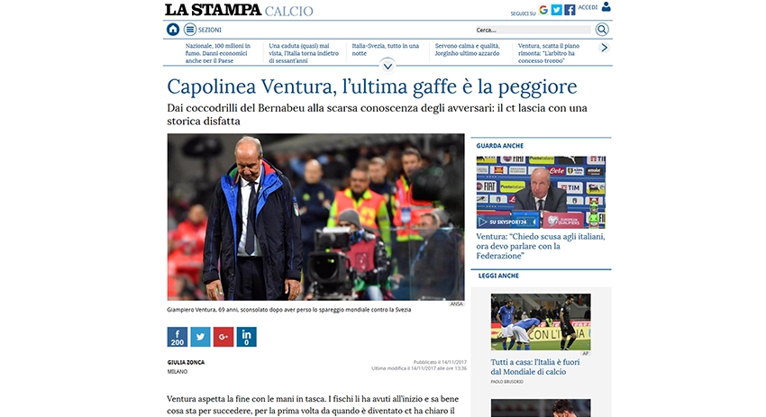Open the Calcio section header link
Screen dimensions: 766x417
pos(288,11)
